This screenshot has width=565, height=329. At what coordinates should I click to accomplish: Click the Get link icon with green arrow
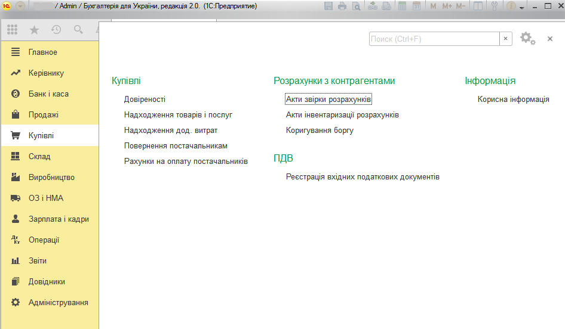373,6
